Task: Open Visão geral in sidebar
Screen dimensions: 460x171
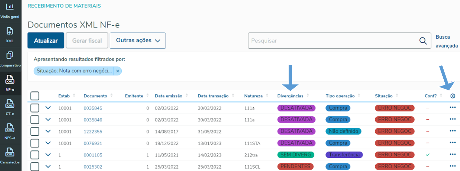Action: point(10,10)
